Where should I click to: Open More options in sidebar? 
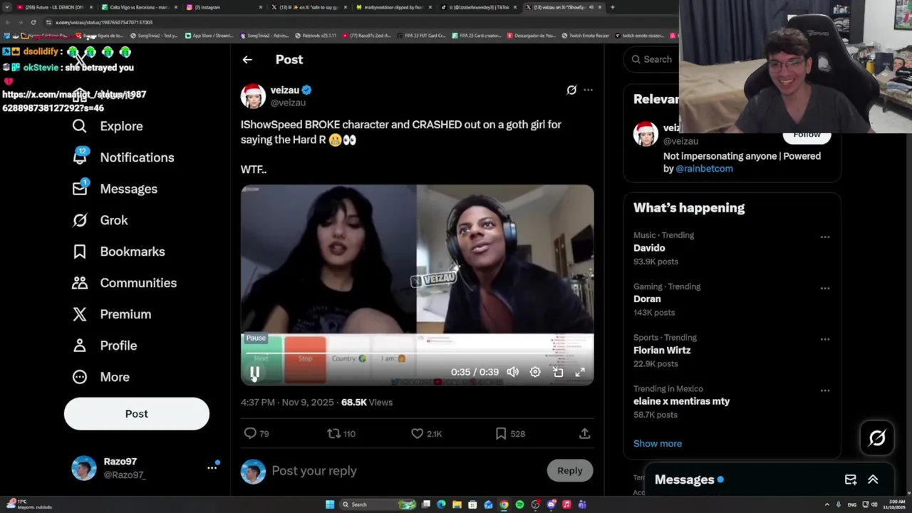pos(100,377)
